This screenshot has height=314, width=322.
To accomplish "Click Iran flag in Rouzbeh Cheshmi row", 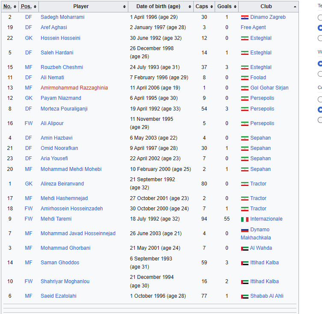I will pyautogui.click(x=245, y=68).
